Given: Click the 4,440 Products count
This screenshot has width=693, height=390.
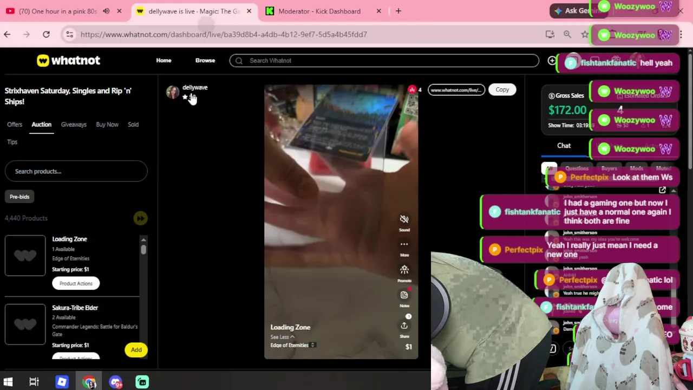Looking at the screenshot, I should 26,218.
